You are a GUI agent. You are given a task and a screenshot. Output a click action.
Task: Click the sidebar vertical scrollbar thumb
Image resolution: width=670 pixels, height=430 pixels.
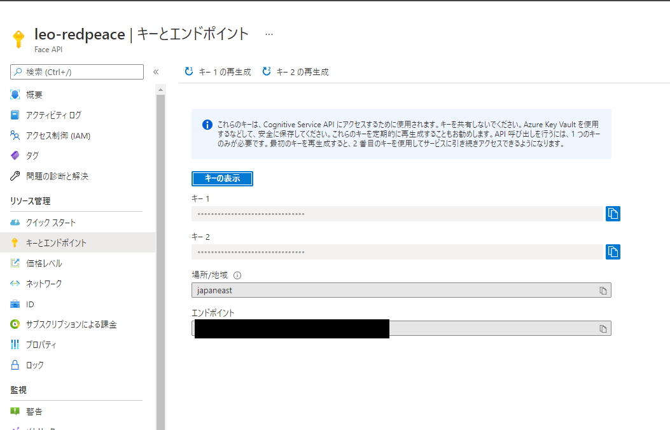[x=161, y=262]
